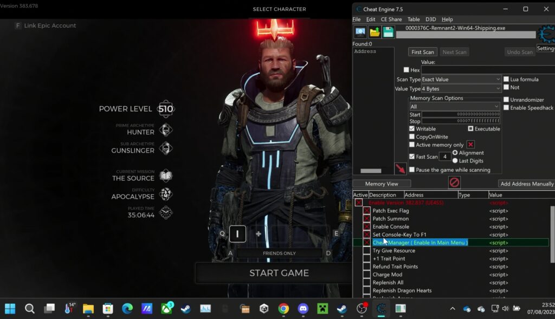The height and width of the screenshot is (319, 555).
Task: Toggle the Writable checkbox
Action: 412,128
